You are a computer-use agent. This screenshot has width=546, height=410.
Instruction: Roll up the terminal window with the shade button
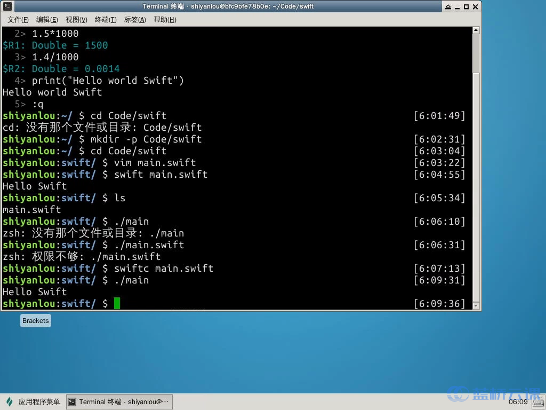(x=447, y=6)
